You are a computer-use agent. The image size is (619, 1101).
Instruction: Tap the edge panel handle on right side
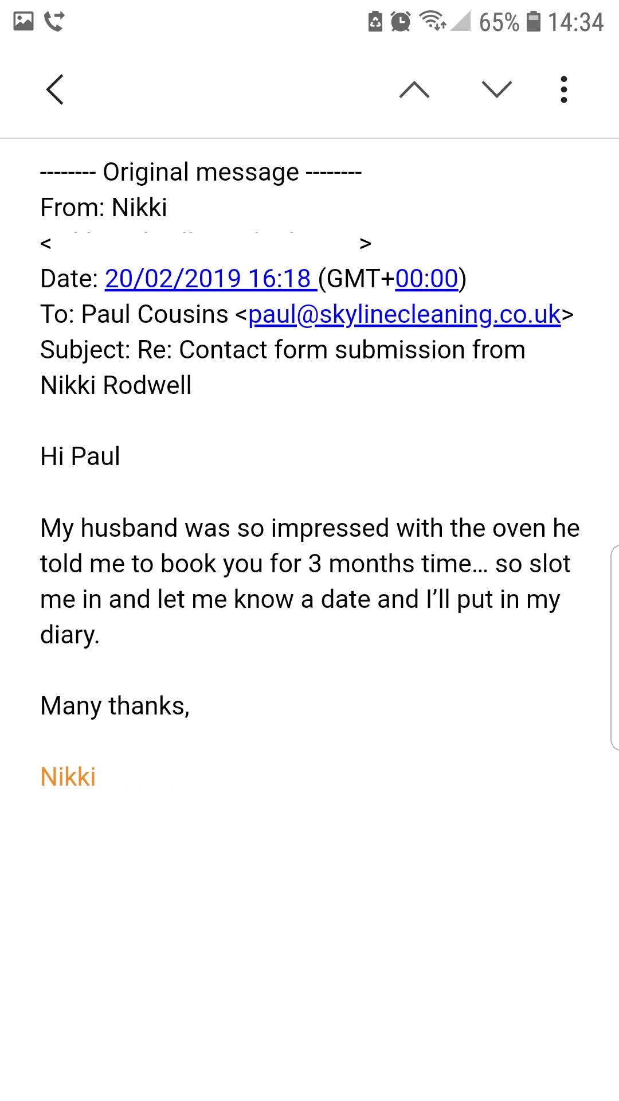614,647
